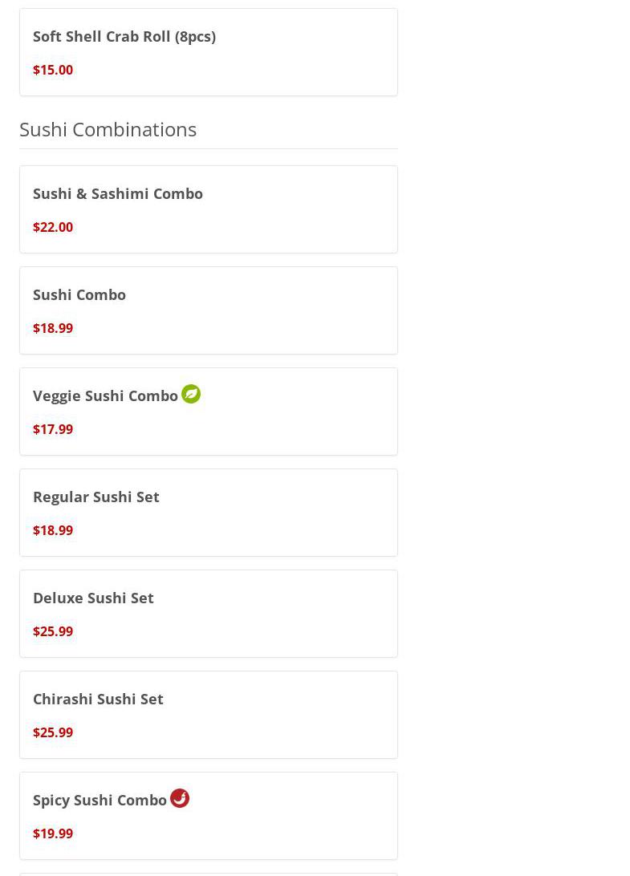
Task: Click the $22.00 price label
Action: [x=53, y=227]
